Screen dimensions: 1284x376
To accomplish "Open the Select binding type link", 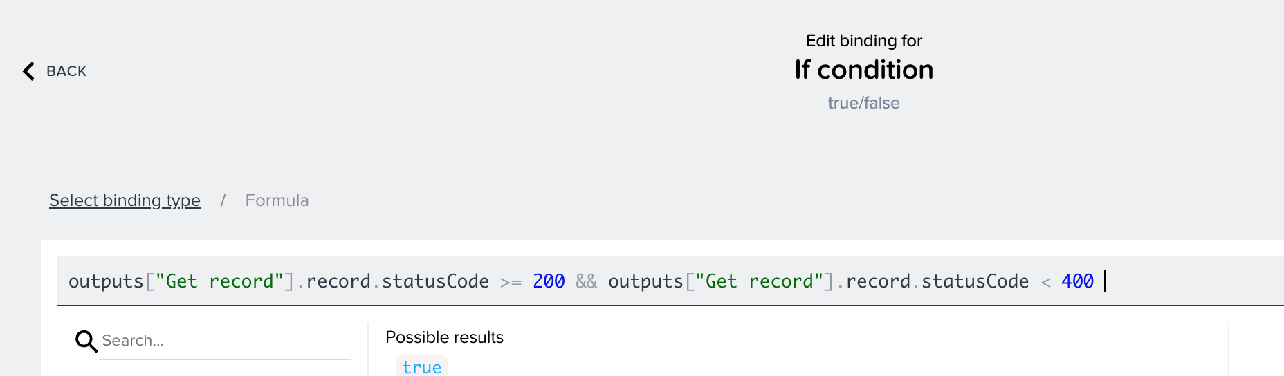I will [125, 200].
